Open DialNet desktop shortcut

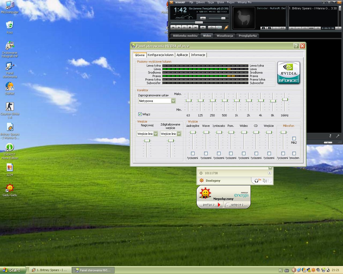[10, 88]
